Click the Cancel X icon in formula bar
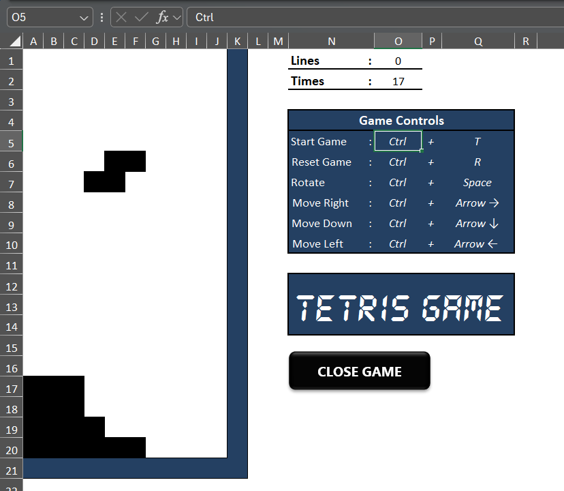Screen dimensions: 564x491 [x=121, y=17]
